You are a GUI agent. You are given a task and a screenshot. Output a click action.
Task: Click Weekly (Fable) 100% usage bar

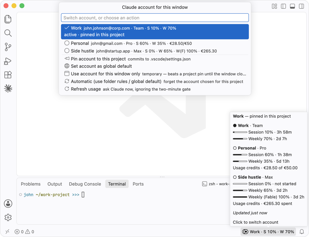click(x=240, y=197)
